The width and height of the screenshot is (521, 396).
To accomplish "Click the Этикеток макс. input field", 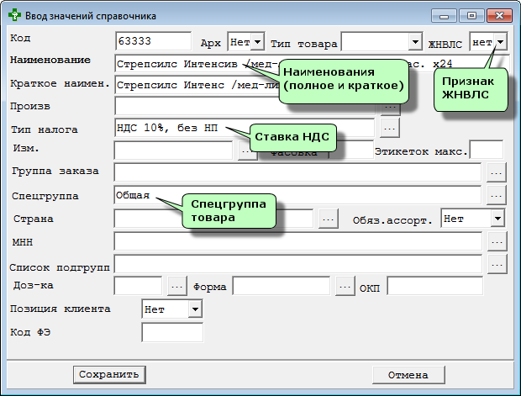I will pos(486,150).
